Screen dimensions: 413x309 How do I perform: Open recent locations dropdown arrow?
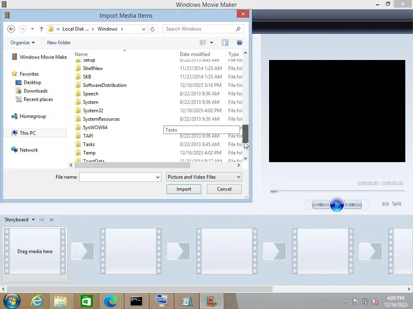point(32,29)
